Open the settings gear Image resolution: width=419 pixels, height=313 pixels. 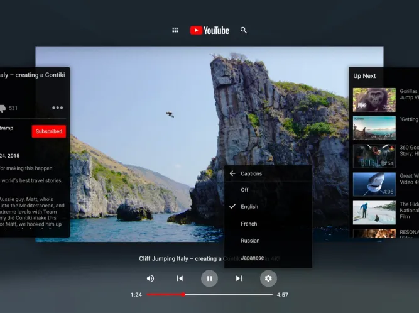point(268,278)
